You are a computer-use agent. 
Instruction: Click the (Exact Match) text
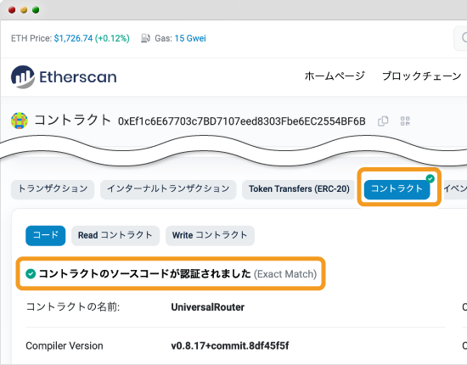(x=285, y=274)
